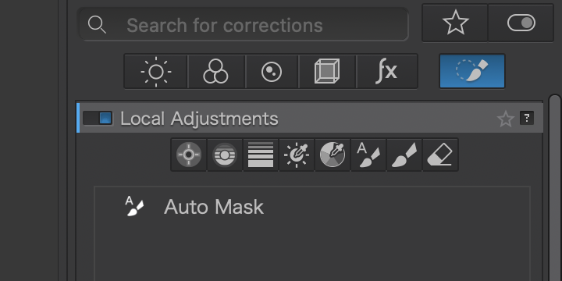Select the Auto Mask brush tool in toolbar

pyautogui.click(x=368, y=155)
